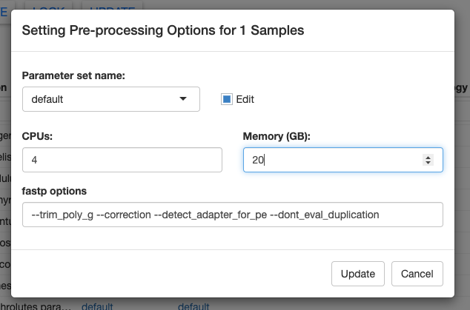Viewport: 470px width, 310px height.
Task: Click the Edit checkbox label text
Action: tap(245, 99)
